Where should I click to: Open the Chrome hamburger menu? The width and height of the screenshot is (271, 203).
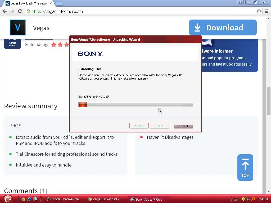267,11
